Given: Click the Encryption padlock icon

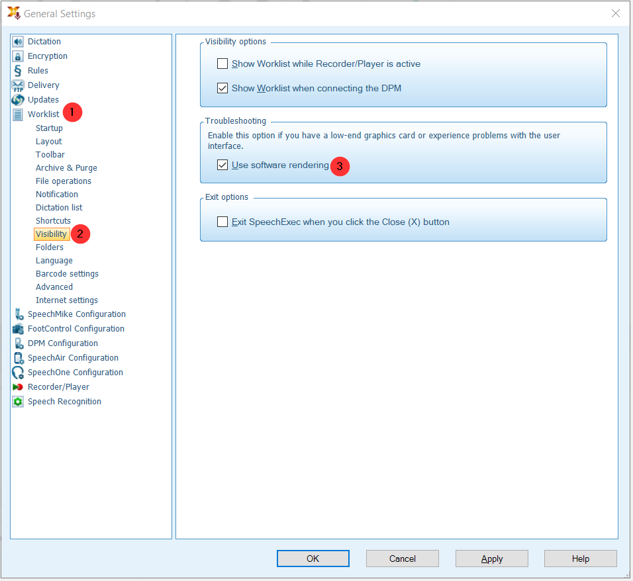Looking at the screenshot, I should [x=18, y=56].
